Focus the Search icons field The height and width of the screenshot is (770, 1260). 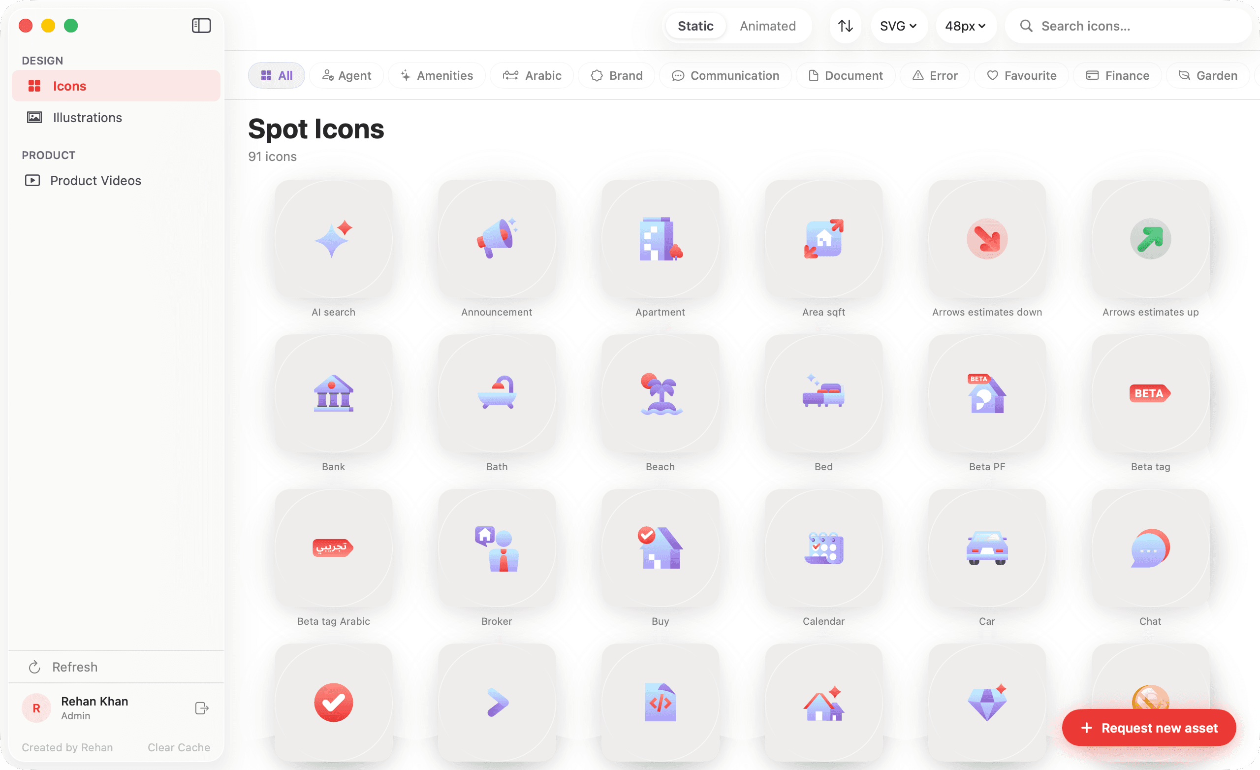(1128, 26)
